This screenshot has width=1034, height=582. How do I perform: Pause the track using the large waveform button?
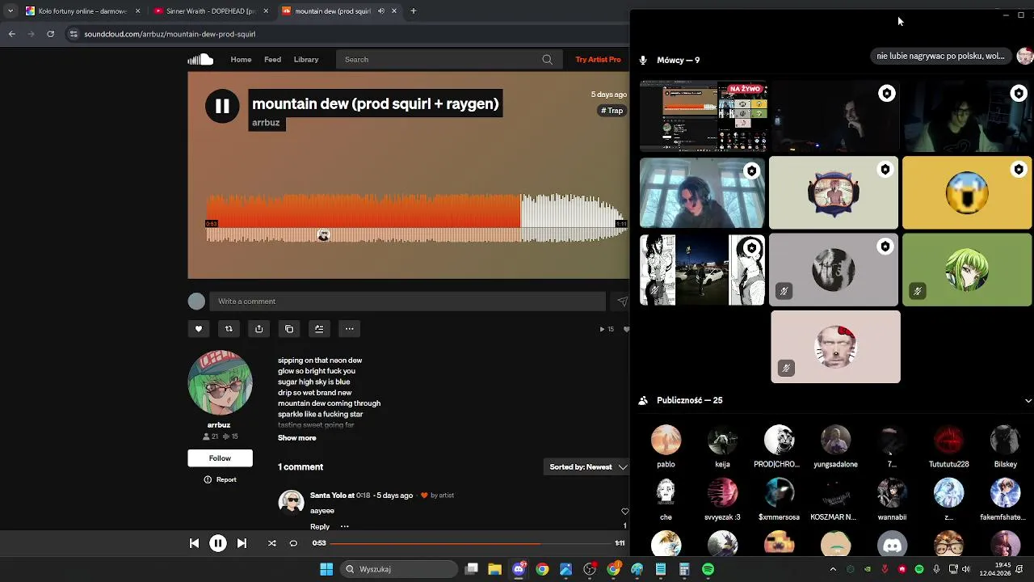(222, 106)
